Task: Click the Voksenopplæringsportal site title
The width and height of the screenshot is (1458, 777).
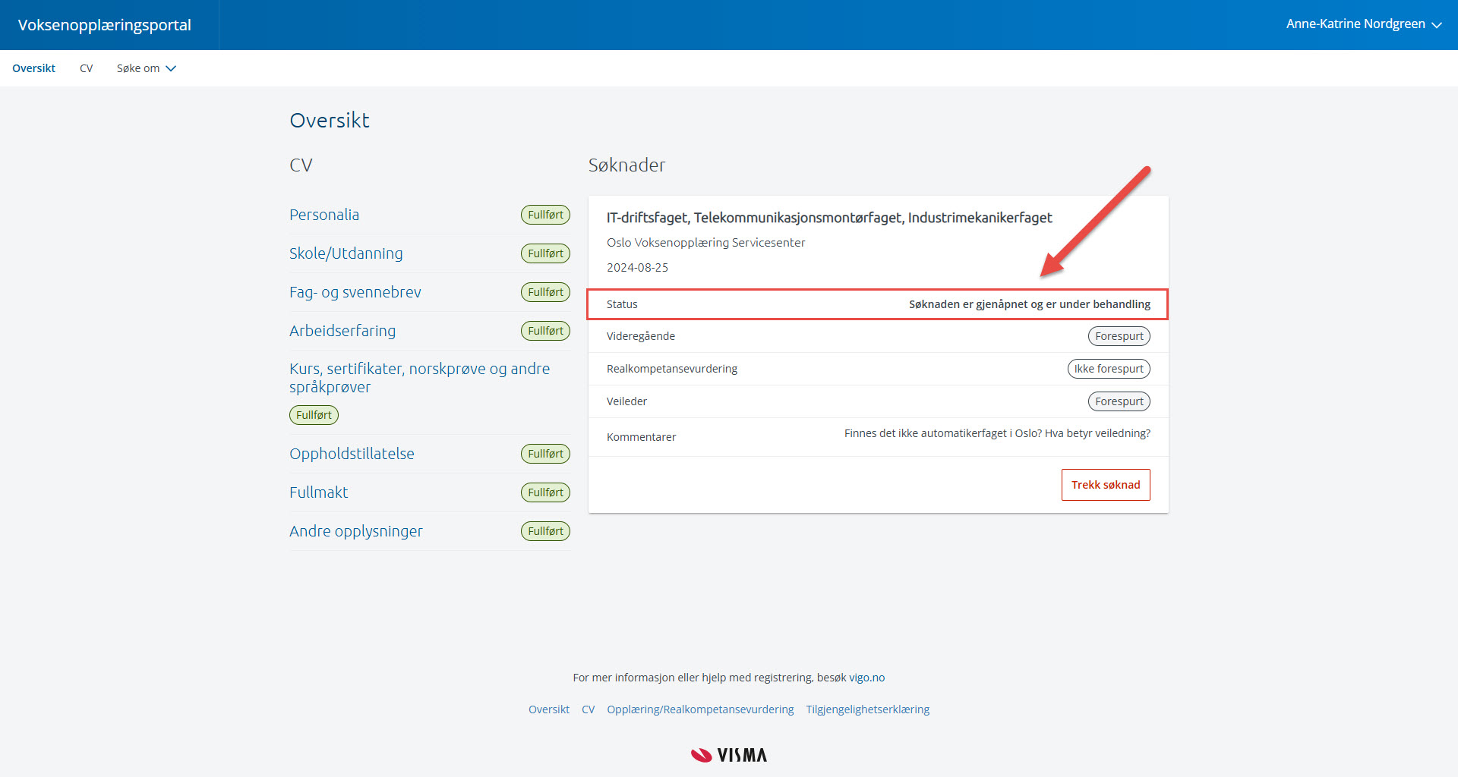Action: 105,25
